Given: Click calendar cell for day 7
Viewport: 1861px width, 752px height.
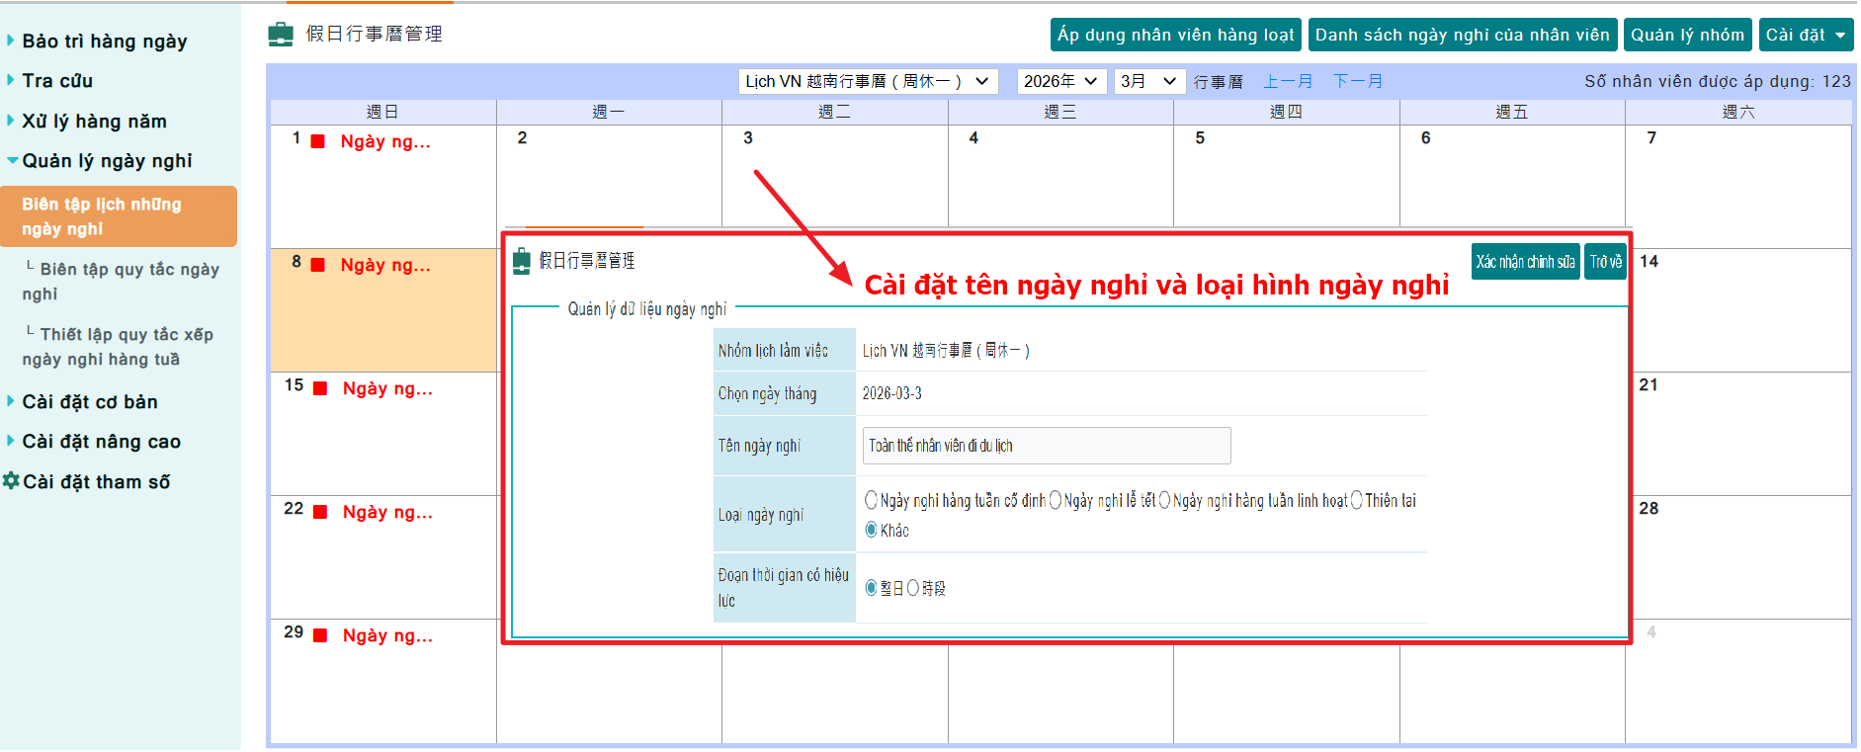Looking at the screenshot, I should pos(1738,187).
